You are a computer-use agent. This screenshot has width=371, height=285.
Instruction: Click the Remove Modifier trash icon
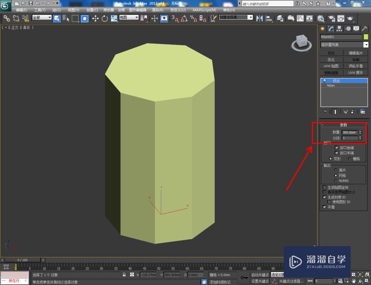[x=352, y=112]
